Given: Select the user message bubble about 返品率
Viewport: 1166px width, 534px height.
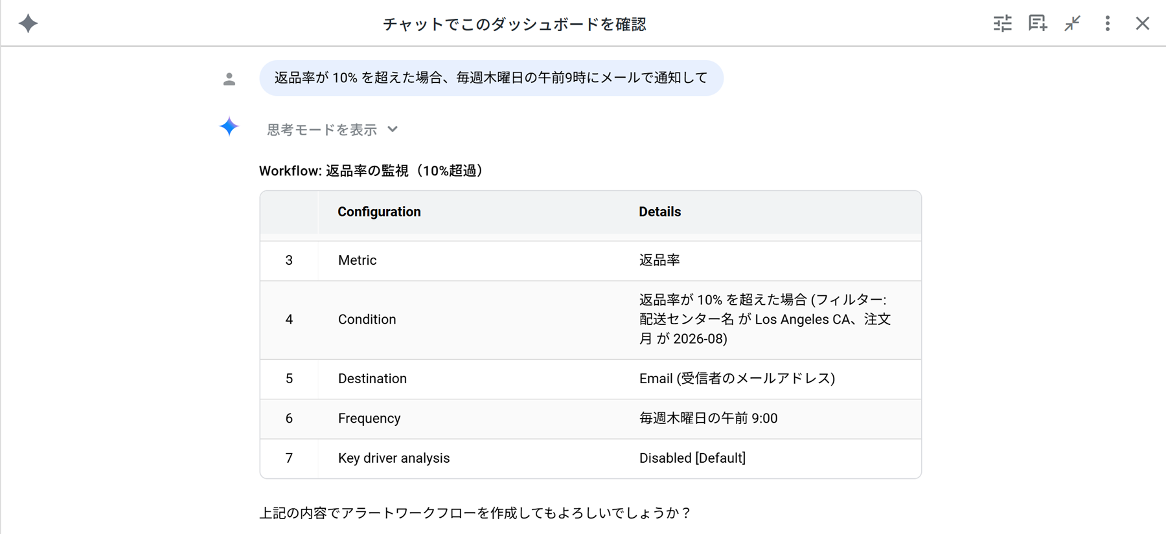Looking at the screenshot, I should 491,78.
